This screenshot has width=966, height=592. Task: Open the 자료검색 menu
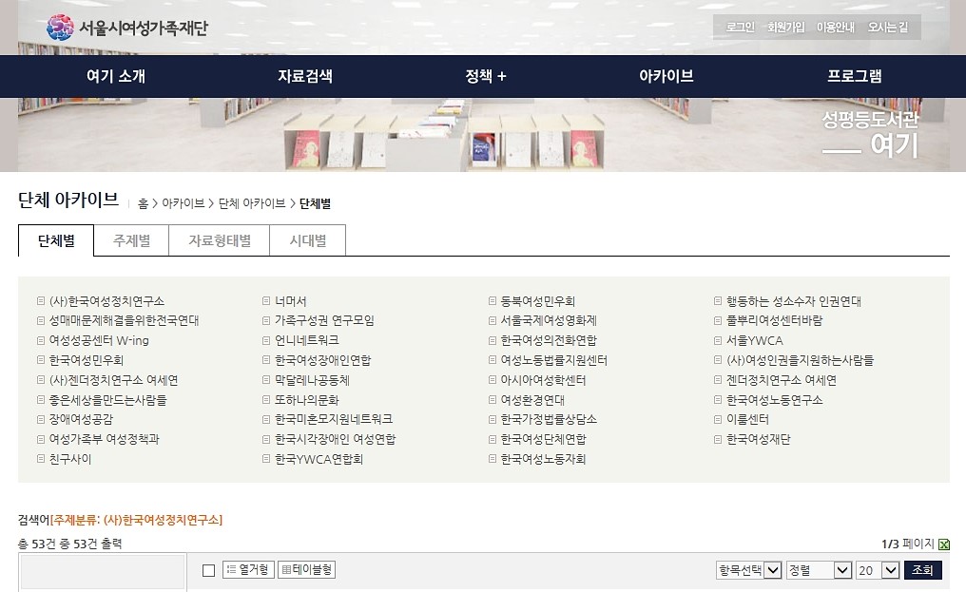click(305, 76)
